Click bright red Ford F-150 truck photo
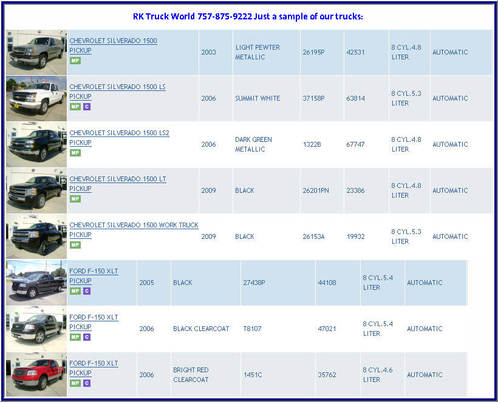The width and height of the screenshot is (498, 402). point(36,375)
